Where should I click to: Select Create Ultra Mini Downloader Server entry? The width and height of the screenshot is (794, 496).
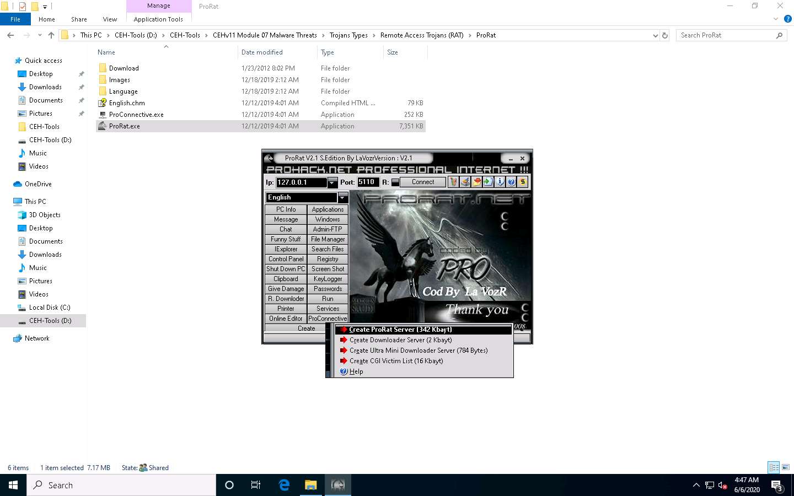click(x=423, y=351)
